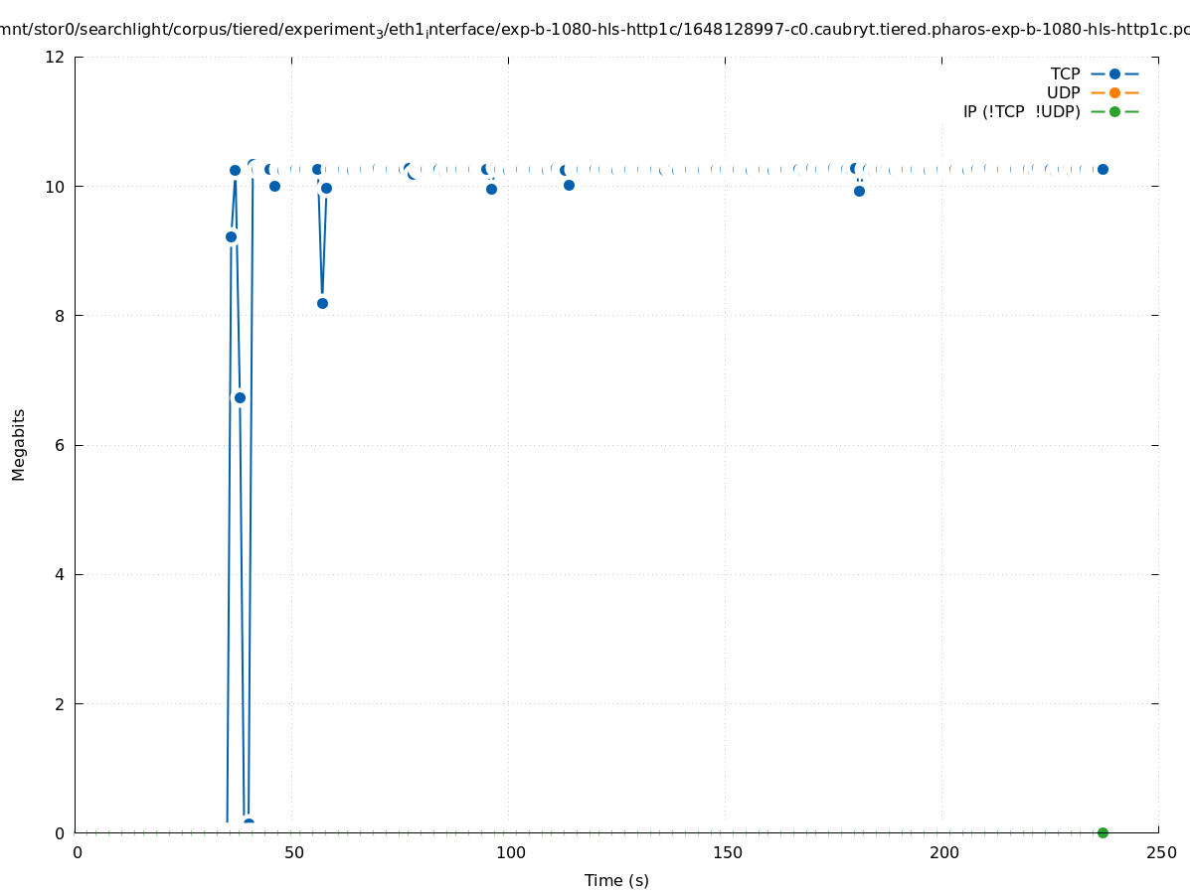Click the 150 tick label on x-axis

click(727, 852)
